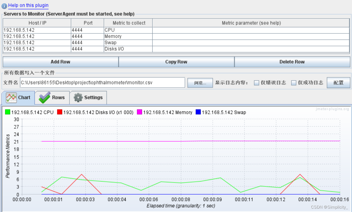Click the gear icon on Settings tab
Image resolution: width=352 pixels, height=212 pixels.
click(x=78, y=98)
